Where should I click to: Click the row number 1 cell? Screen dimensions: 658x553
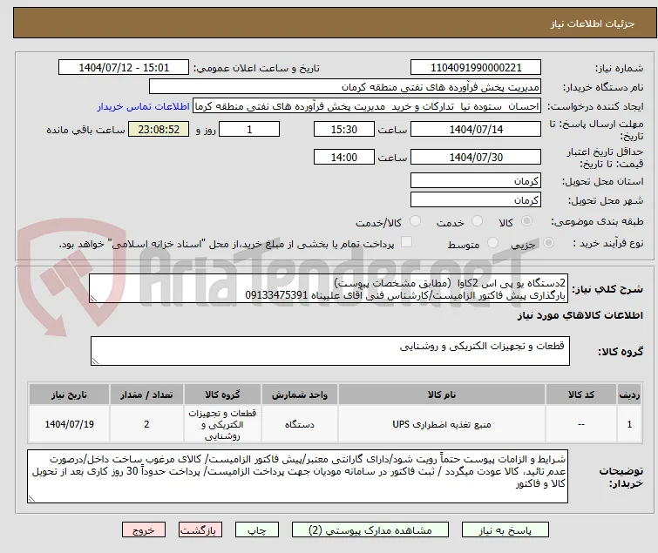pos(629,424)
